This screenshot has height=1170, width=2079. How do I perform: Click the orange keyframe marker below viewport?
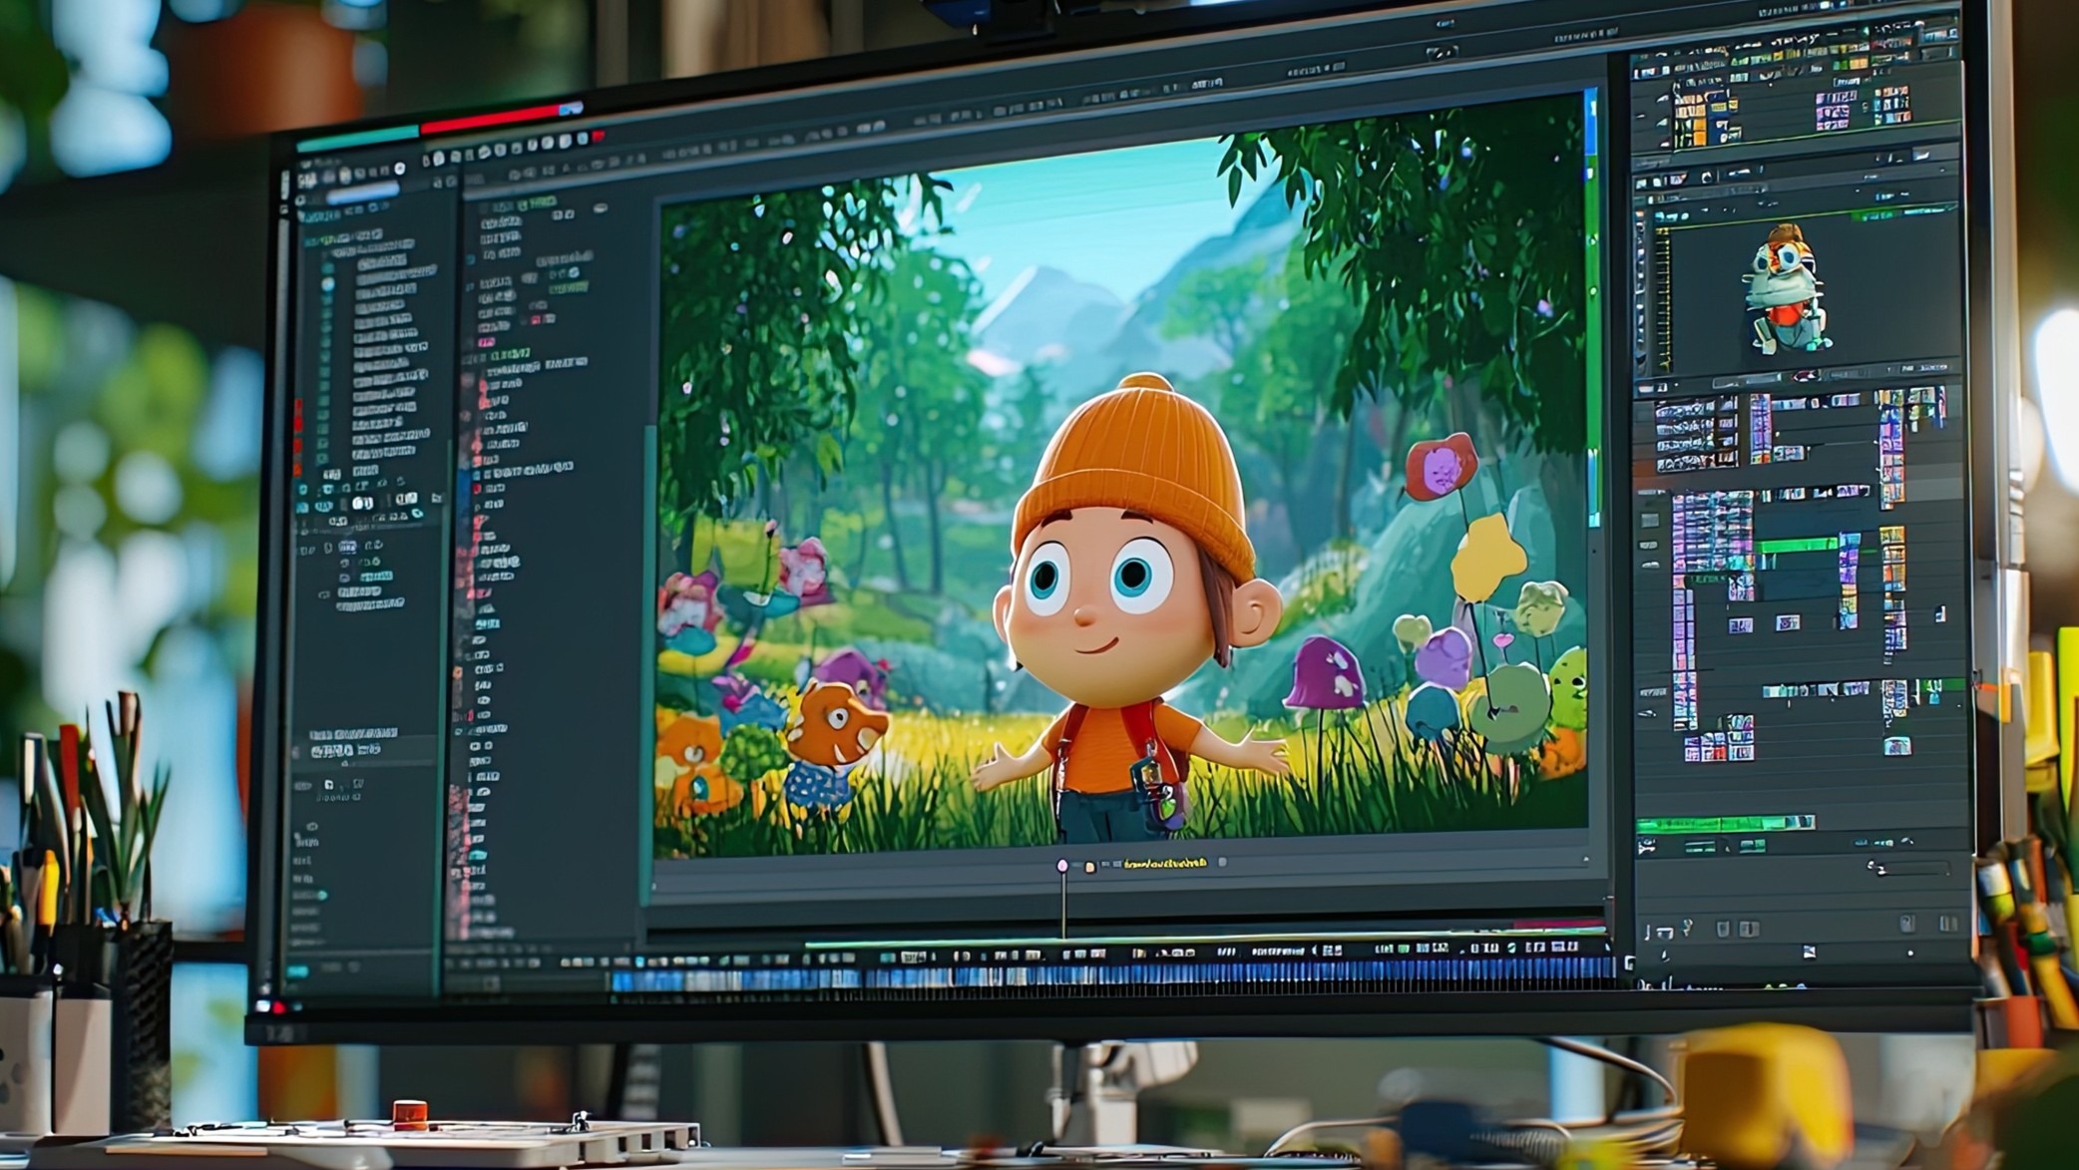(x=1089, y=867)
